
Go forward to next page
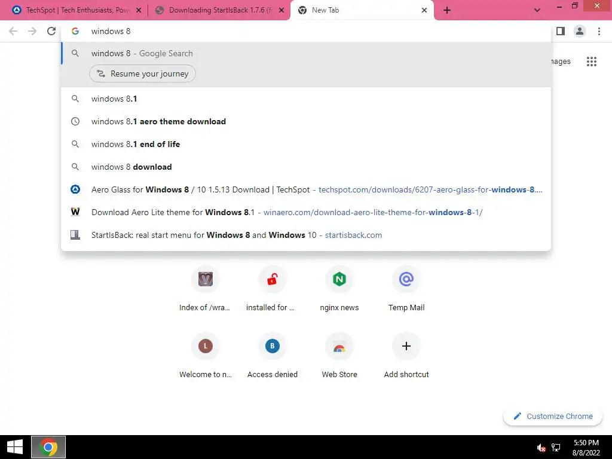(x=32, y=31)
